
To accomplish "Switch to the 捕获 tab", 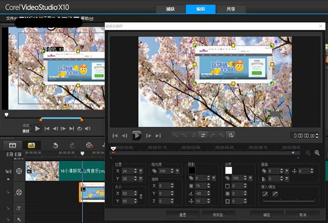I will click(x=170, y=9).
